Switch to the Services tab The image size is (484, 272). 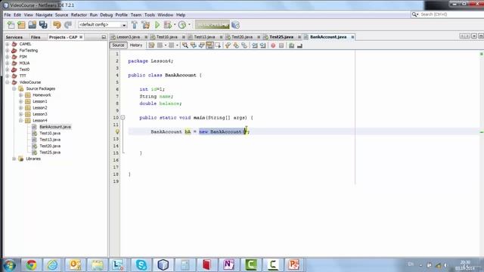[14, 37]
